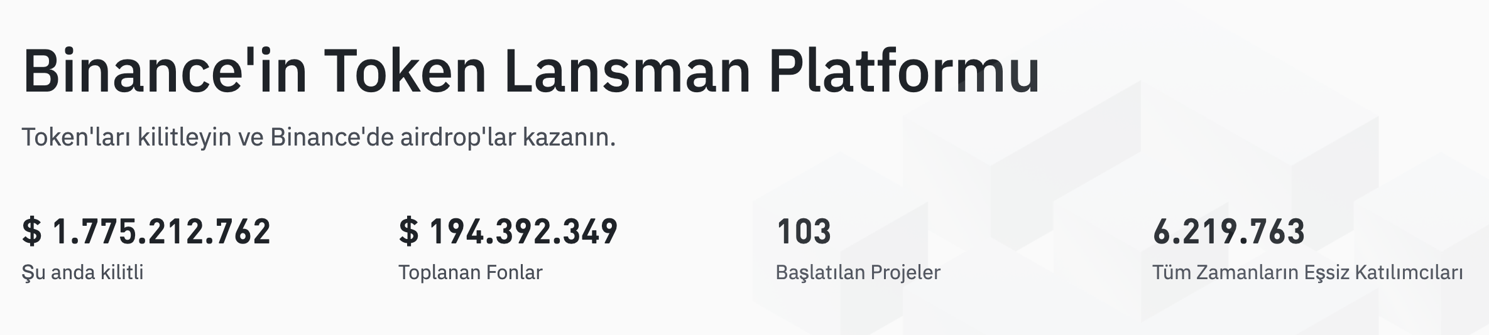Click the "Şu anda kilitli" label
Viewport: 1489px width, 335px height.
pos(83,272)
